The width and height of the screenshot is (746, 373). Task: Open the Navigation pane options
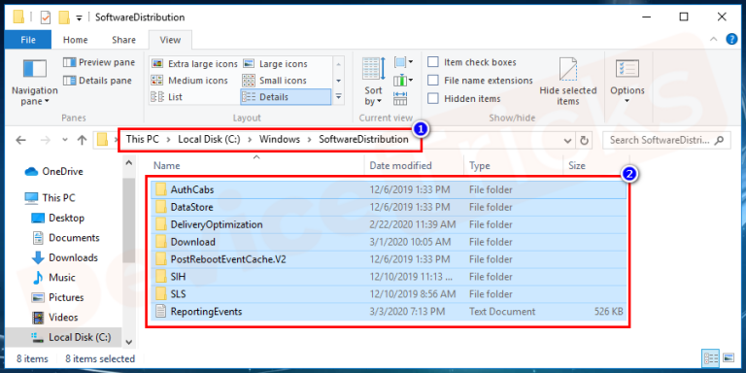[x=34, y=82]
